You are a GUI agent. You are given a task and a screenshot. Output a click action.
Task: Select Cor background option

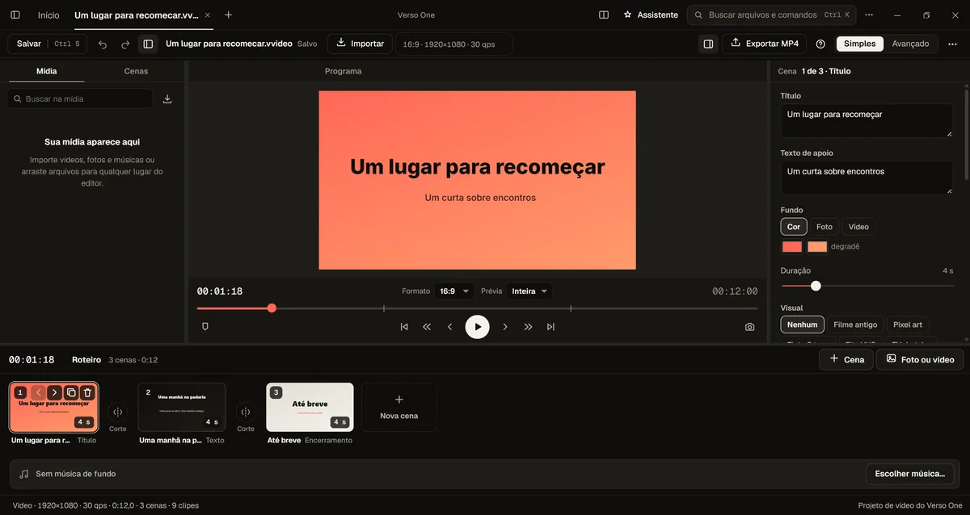tap(794, 227)
